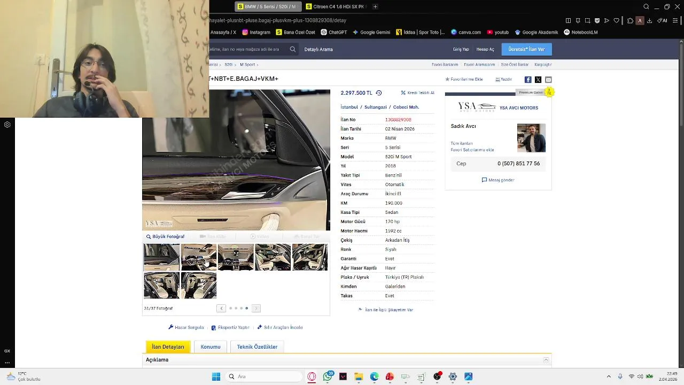Screen dimensions: 684x385
Task: Go to previous photo page arrow
Action: 221,308
